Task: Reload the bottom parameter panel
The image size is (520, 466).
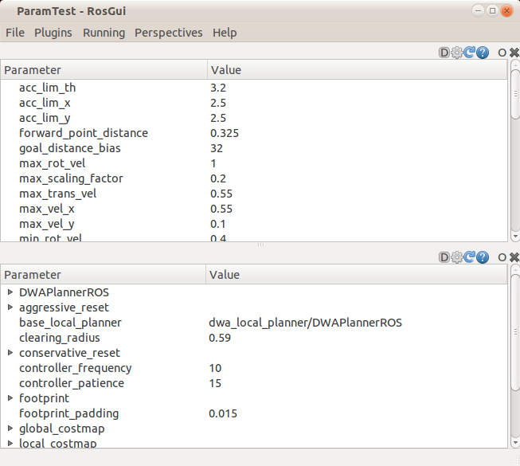Action: pos(470,257)
